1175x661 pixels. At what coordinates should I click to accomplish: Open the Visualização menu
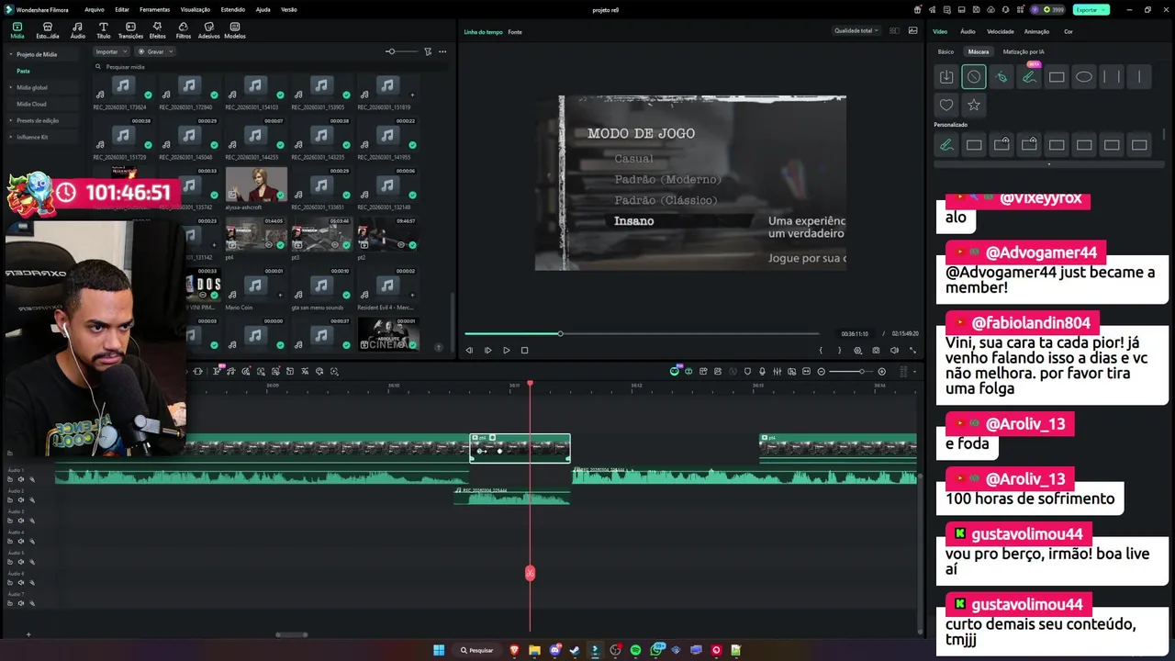pyautogui.click(x=196, y=9)
